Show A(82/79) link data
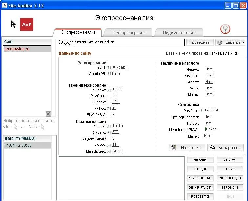The width and height of the screenshot is (248, 201). [230, 160]
